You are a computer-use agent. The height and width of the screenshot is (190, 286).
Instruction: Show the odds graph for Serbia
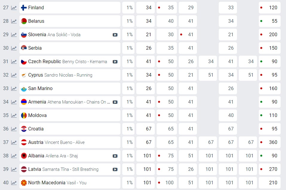(14, 48)
